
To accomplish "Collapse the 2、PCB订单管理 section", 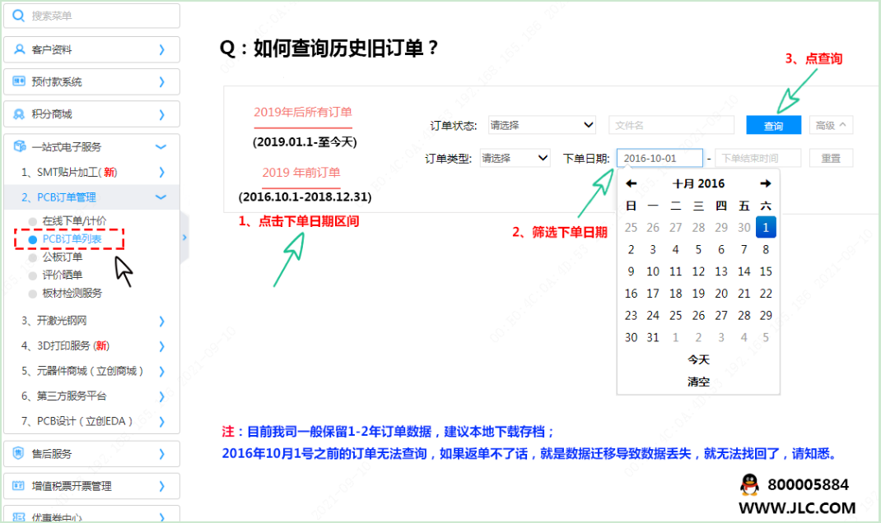I will point(161,197).
